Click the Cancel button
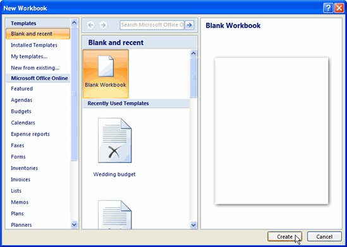347x247 pixels. [x=324, y=237]
